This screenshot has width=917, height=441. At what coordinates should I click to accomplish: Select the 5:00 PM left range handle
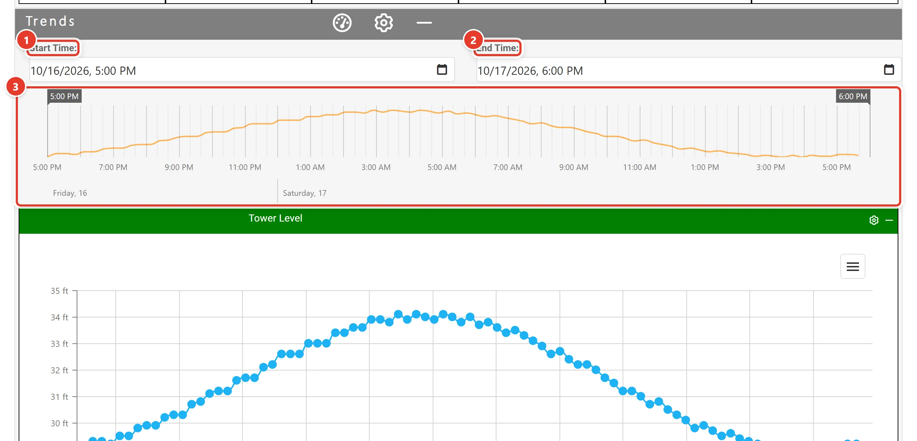pos(64,96)
